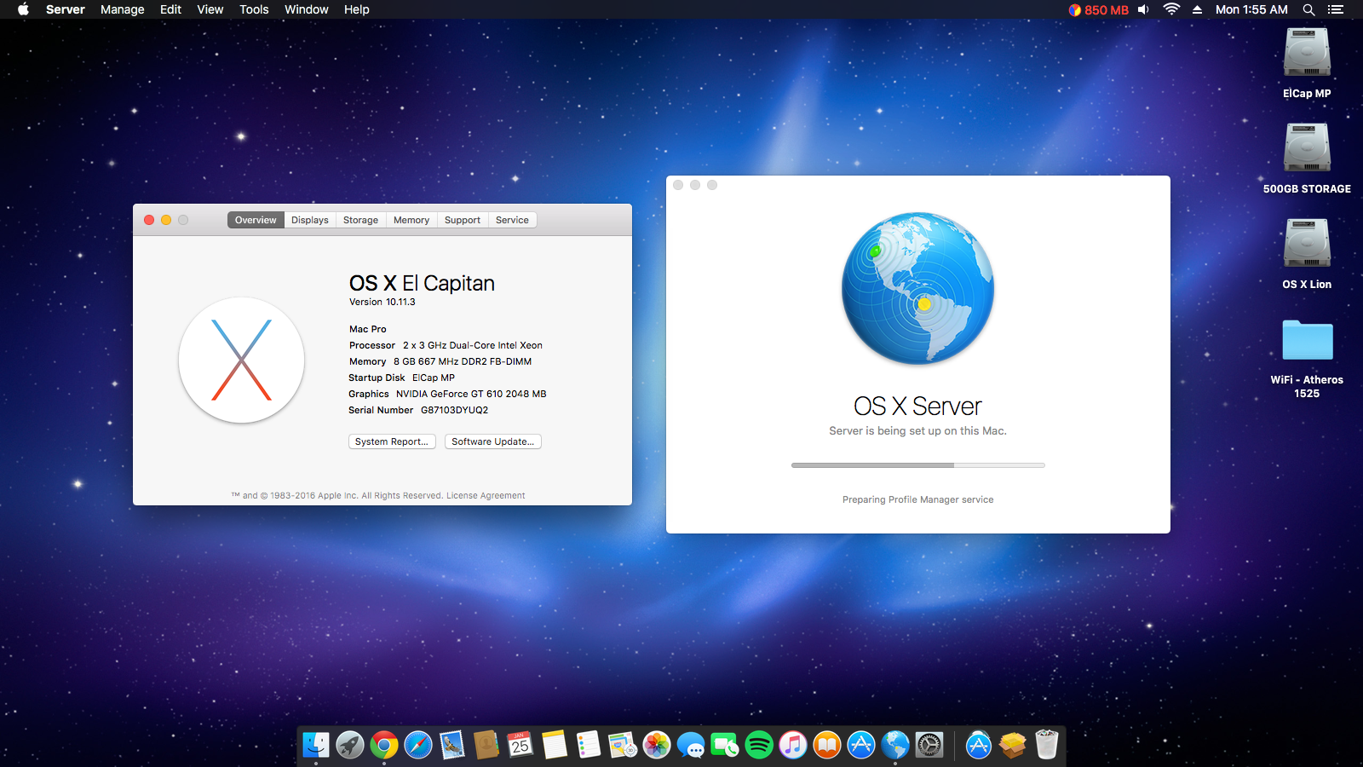1363x767 pixels.
Task: Launch Safari from the Dock
Action: (x=418, y=746)
